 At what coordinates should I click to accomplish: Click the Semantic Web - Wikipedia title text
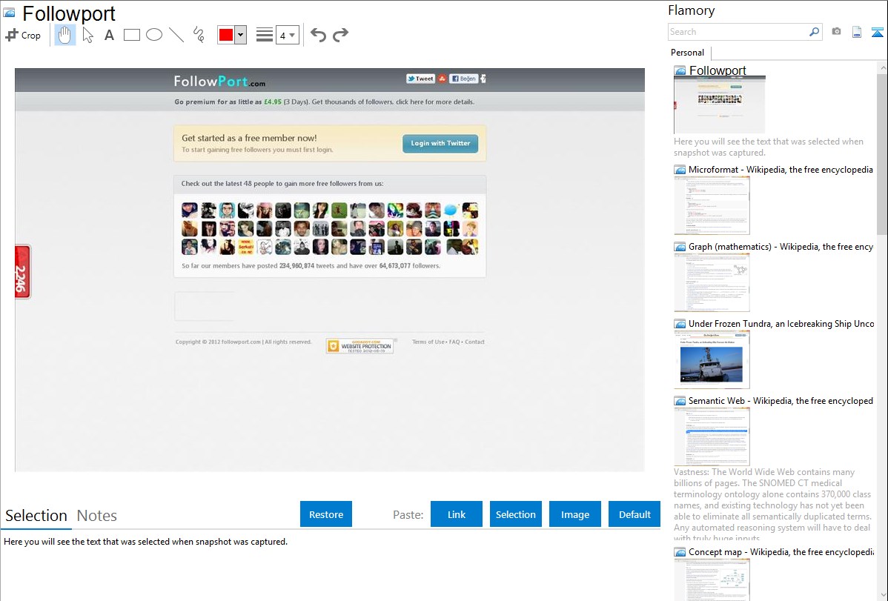[x=781, y=400]
